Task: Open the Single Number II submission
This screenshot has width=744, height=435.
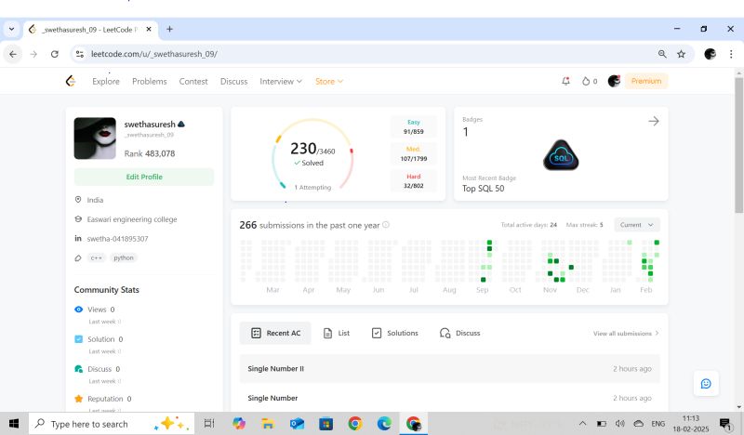Action: click(450, 369)
